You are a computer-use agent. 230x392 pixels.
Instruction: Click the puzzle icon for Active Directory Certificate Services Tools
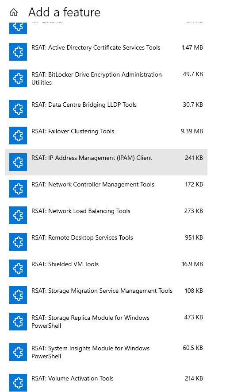[18, 52]
